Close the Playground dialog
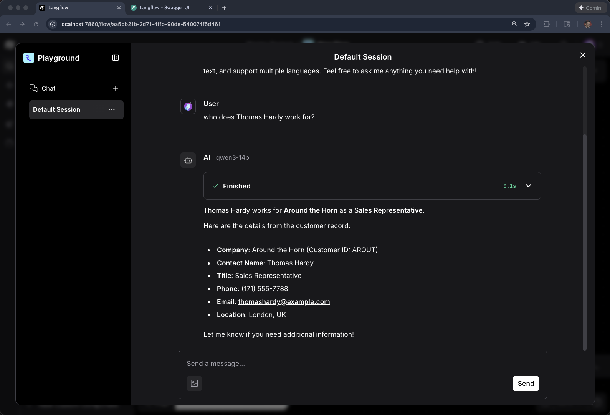 [583, 55]
